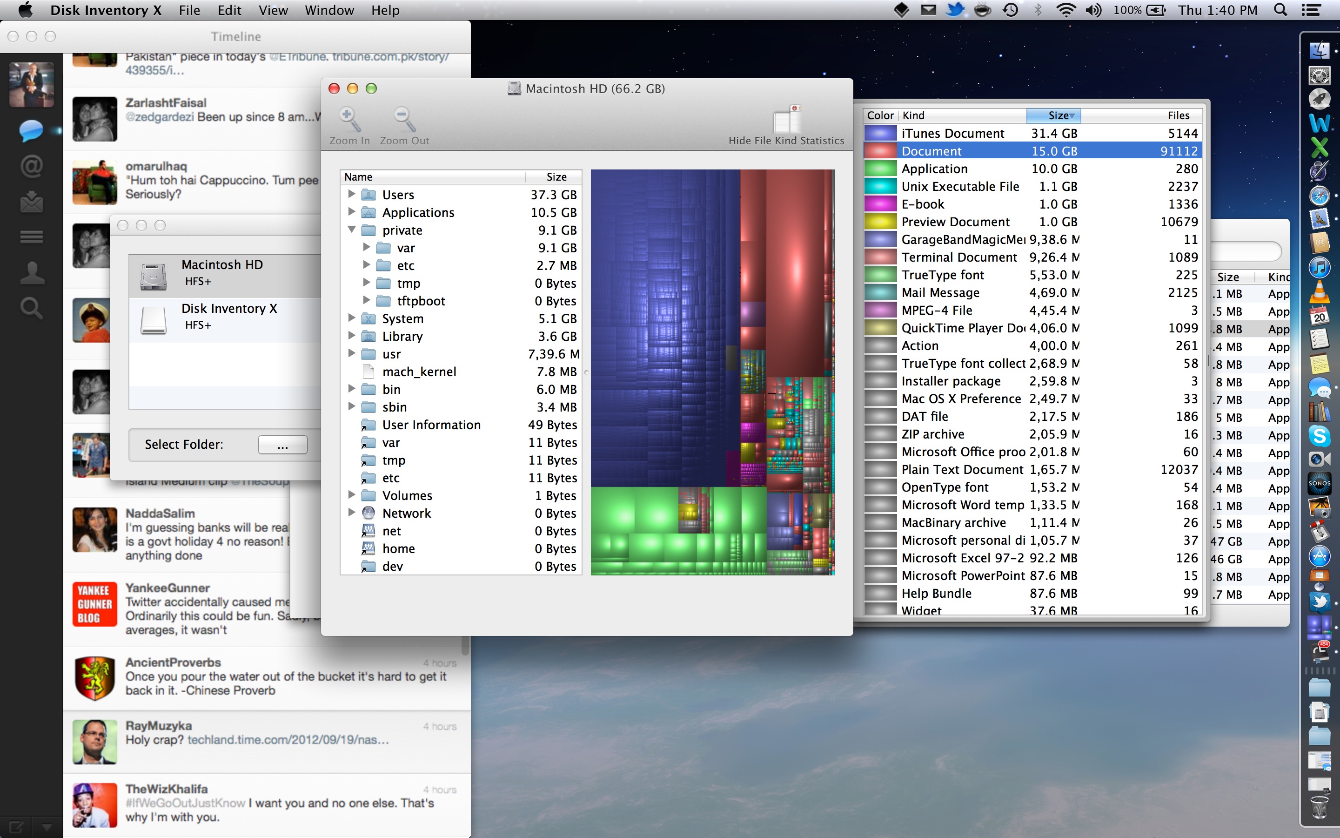Click the volume speaker icon in menu bar
The image size is (1340, 838).
(x=1093, y=10)
